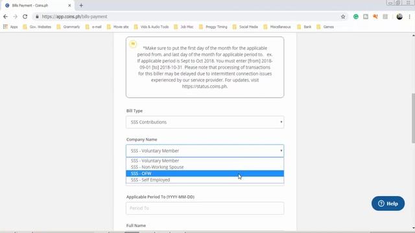Open the Grammarly extension icon

point(356,17)
